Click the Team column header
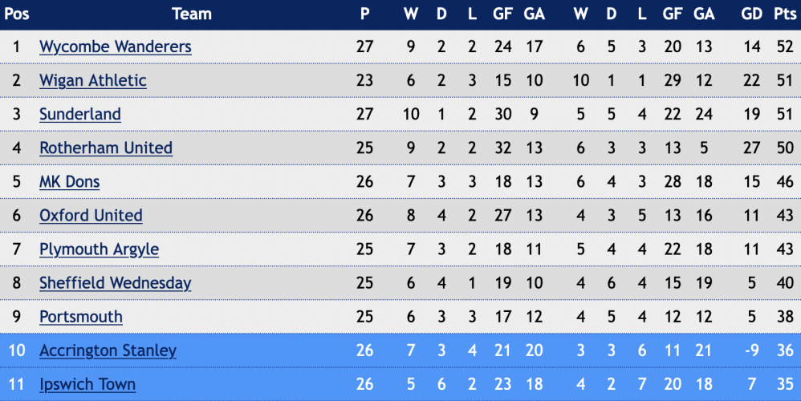 (x=192, y=14)
